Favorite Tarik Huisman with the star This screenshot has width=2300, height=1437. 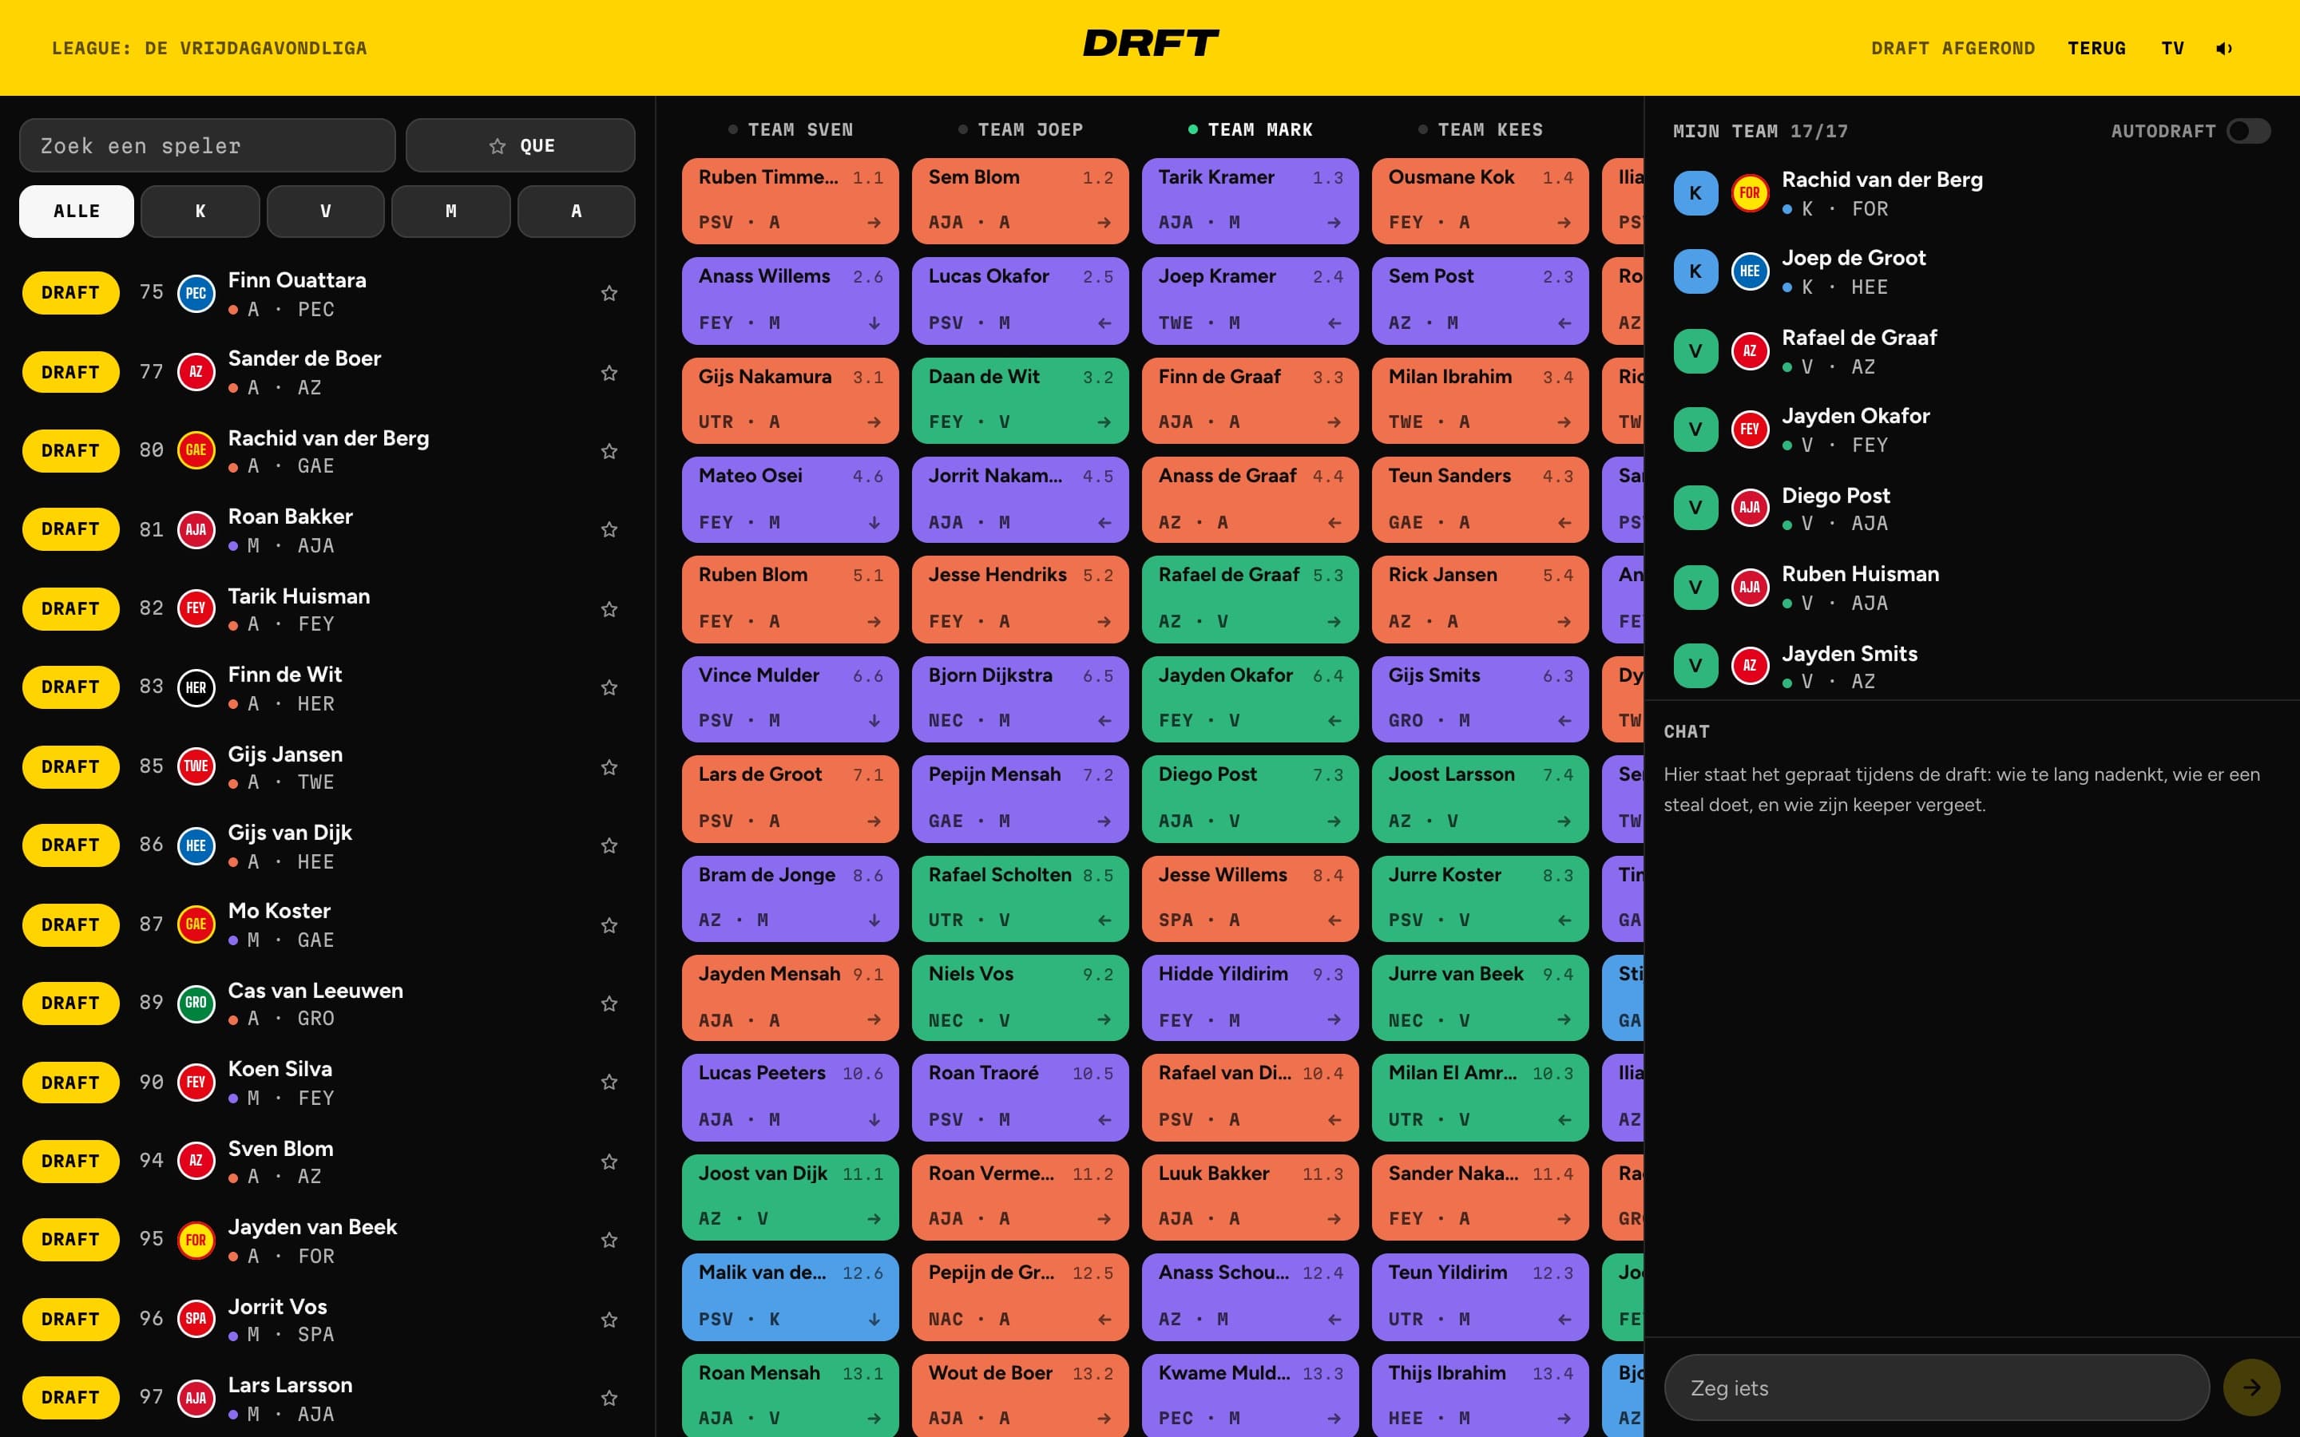pos(609,609)
